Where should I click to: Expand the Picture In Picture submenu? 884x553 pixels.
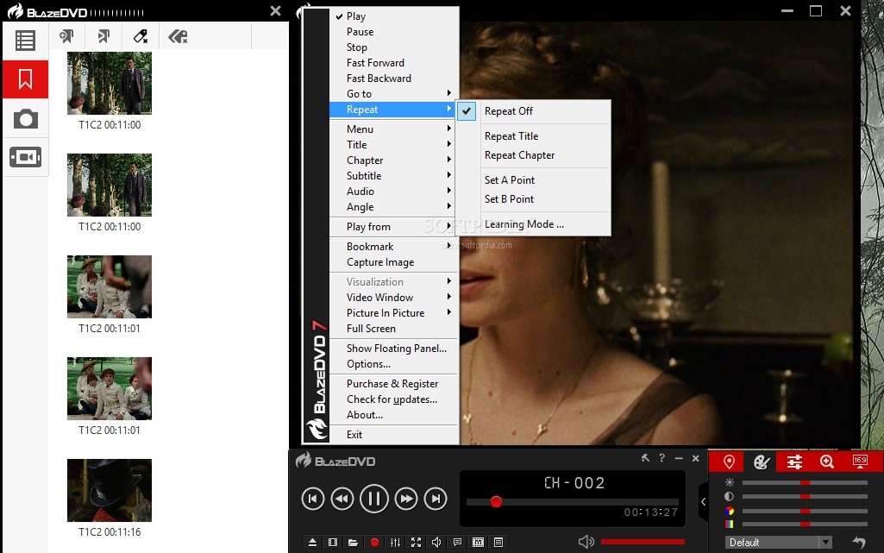(393, 313)
